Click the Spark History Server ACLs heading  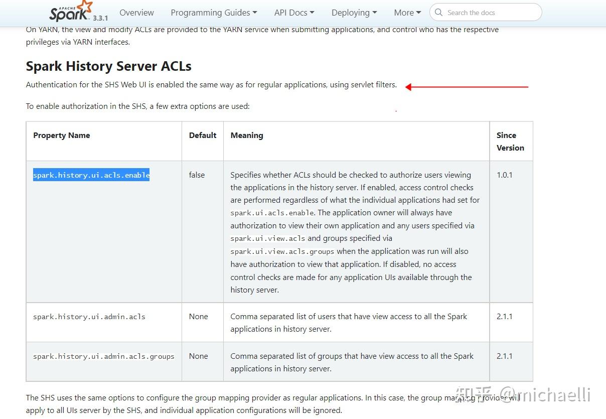[x=108, y=66]
